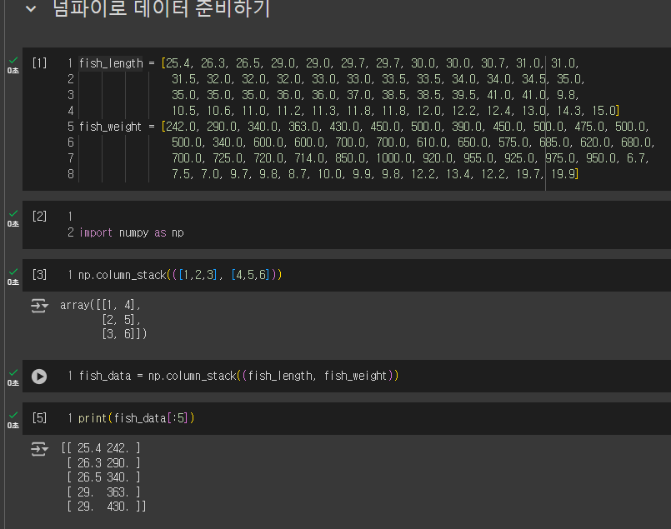Click the green check status of cell 2
This screenshot has width=671, height=529.
[x=13, y=213]
